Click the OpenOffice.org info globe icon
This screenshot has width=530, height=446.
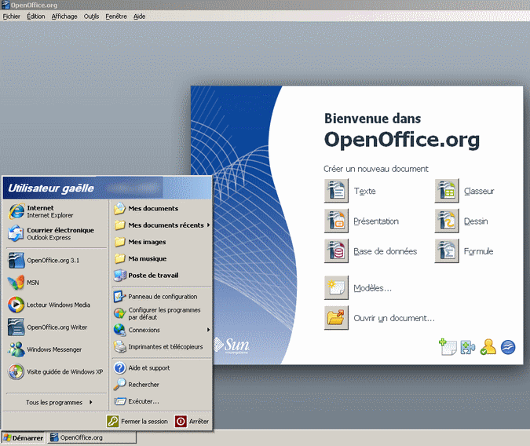coord(508,347)
